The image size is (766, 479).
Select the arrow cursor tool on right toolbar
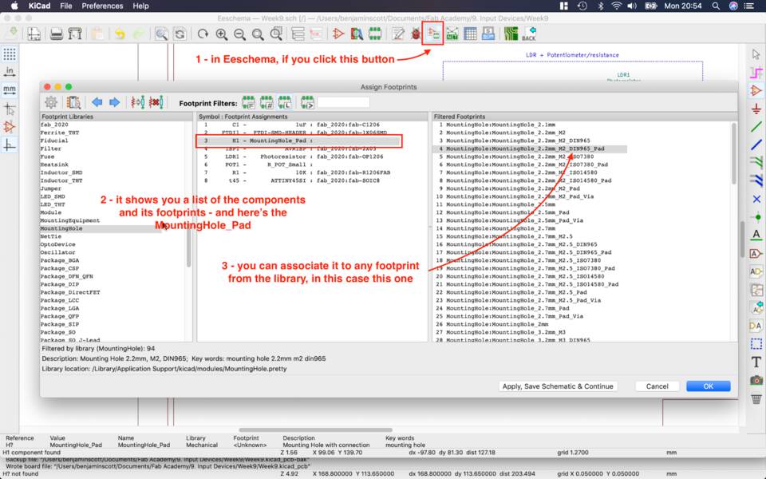756,53
